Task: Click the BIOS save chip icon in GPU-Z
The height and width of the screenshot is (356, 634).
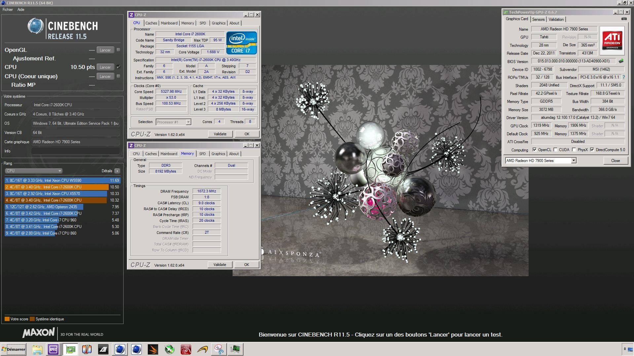Action: [621, 61]
